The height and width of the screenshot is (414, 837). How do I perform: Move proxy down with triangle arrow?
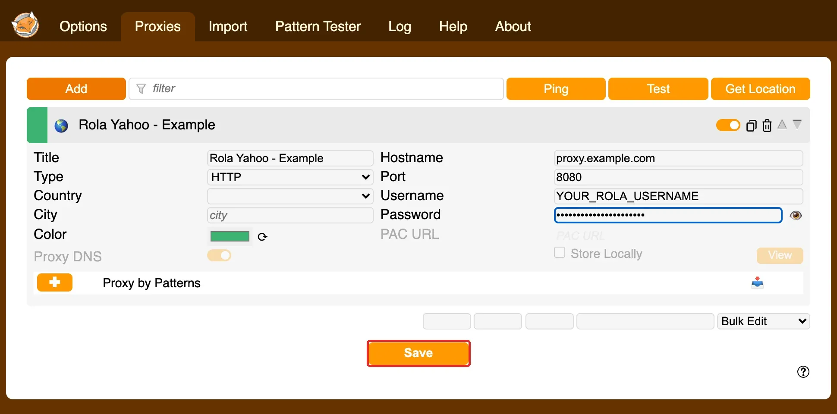(797, 124)
